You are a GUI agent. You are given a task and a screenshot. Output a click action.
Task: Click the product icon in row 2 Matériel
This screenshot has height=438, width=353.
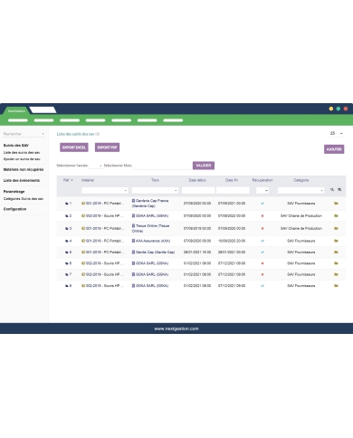point(83,215)
